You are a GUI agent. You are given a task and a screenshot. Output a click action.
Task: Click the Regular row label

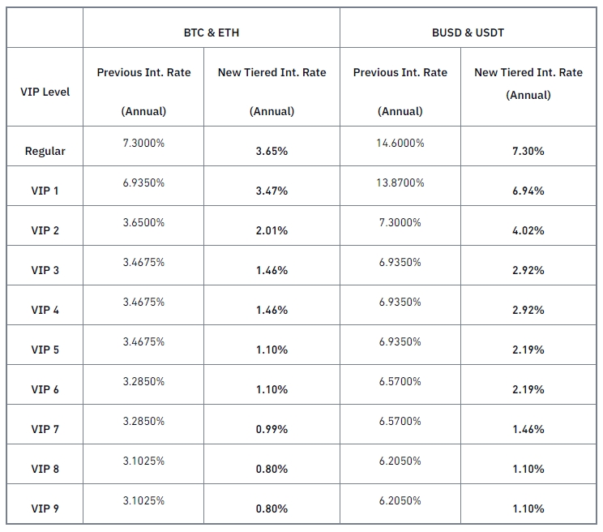pos(45,151)
